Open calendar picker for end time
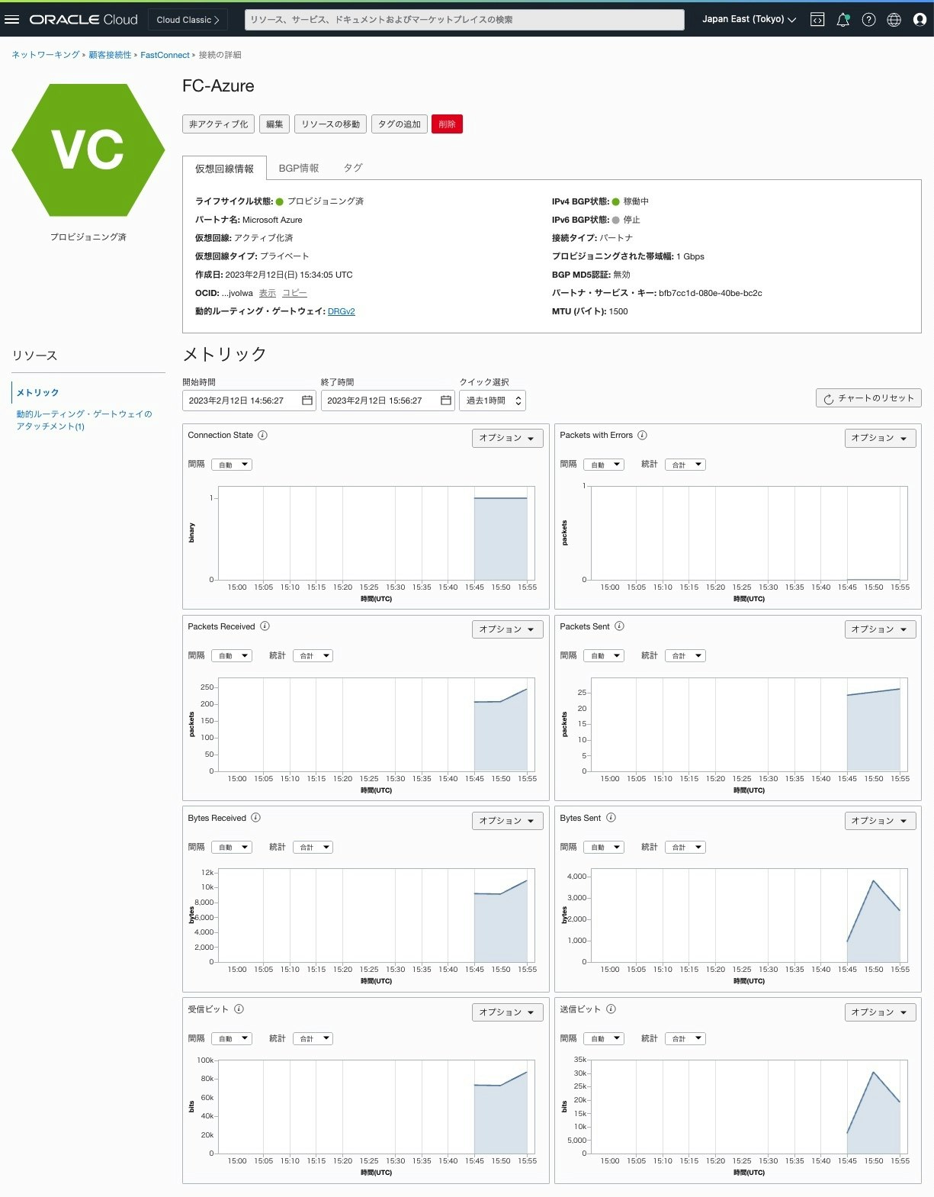Viewport: 934px width, 1197px height. (x=446, y=401)
